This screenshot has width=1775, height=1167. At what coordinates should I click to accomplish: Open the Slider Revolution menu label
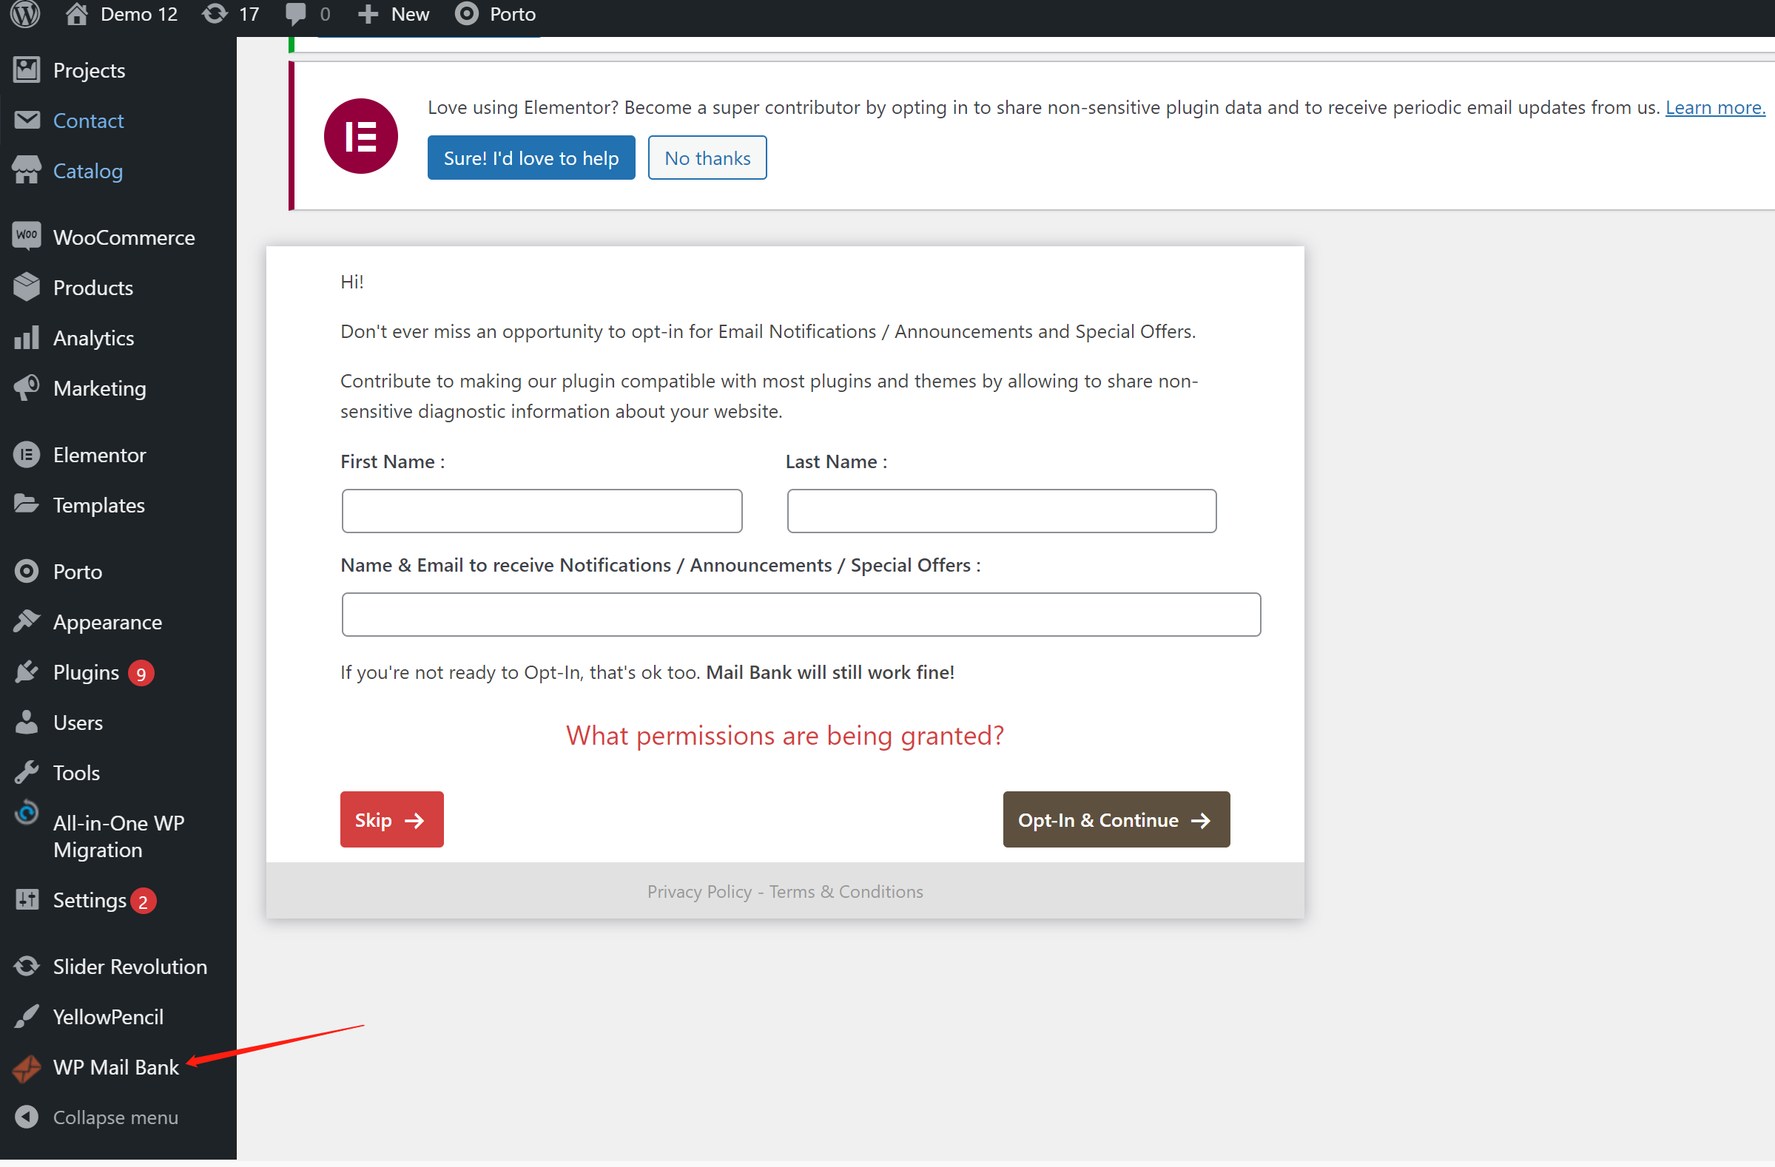point(130,967)
